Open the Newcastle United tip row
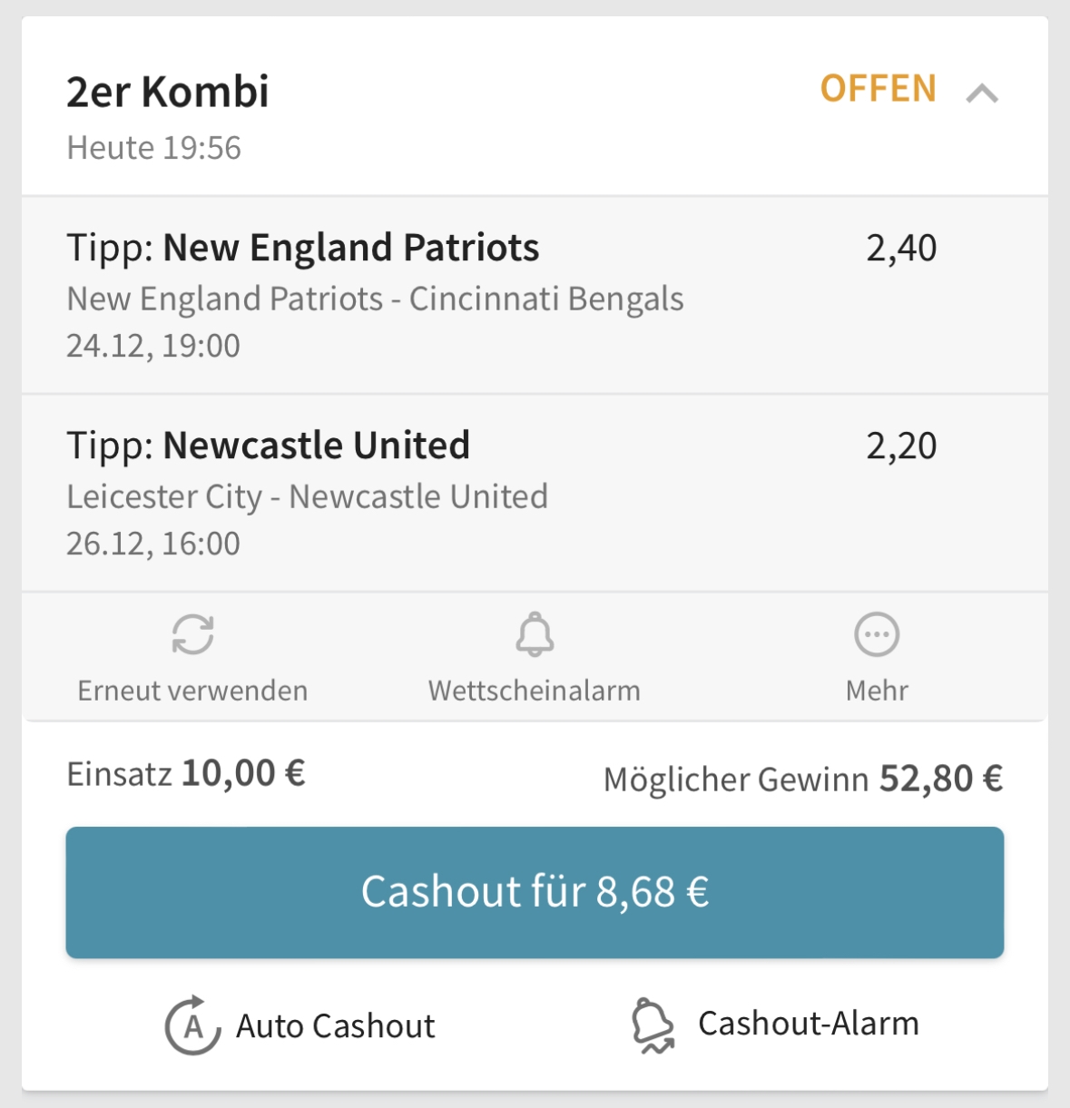Image resolution: width=1070 pixels, height=1108 pixels. [535, 493]
